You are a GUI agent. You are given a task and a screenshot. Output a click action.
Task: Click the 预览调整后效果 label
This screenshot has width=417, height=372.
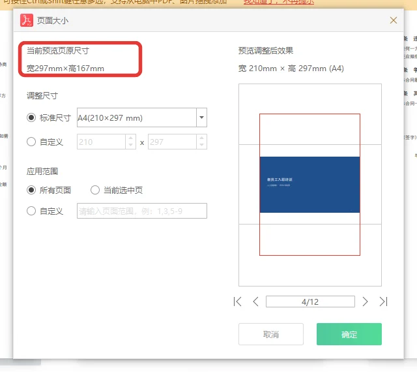[266, 50]
